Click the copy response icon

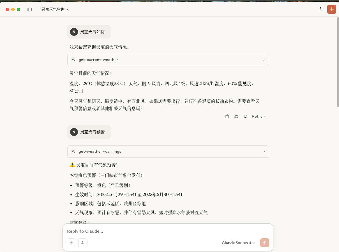227,116
